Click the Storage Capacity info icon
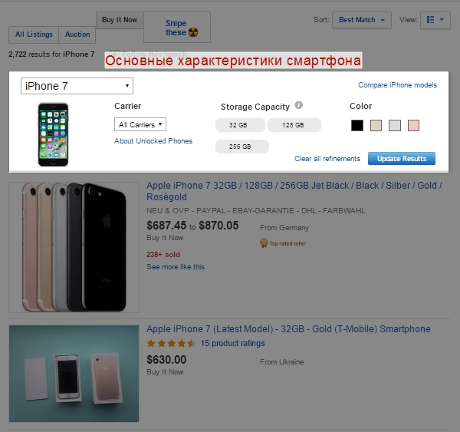Viewport: 460px width, 432px height. click(x=299, y=106)
